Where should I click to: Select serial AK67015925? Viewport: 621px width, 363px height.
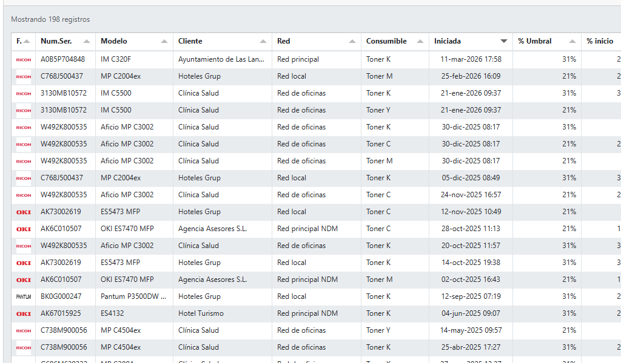coord(61,313)
